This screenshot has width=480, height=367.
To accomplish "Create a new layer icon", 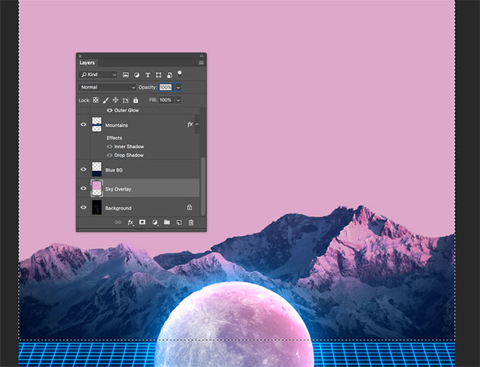I will tap(179, 222).
